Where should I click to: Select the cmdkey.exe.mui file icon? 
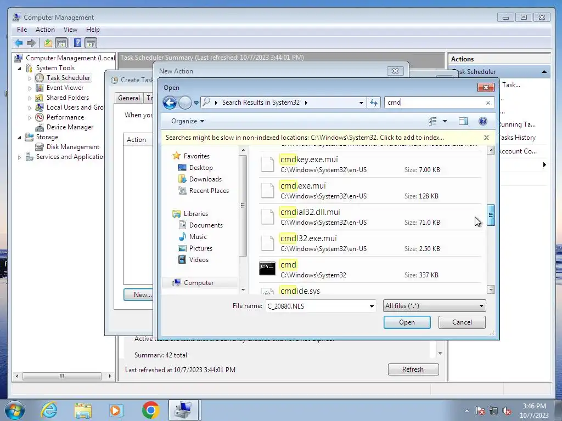point(267,164)
